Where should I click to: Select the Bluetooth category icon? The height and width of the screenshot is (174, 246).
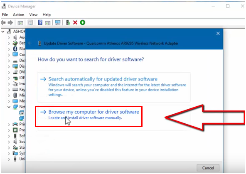[15, 49]
